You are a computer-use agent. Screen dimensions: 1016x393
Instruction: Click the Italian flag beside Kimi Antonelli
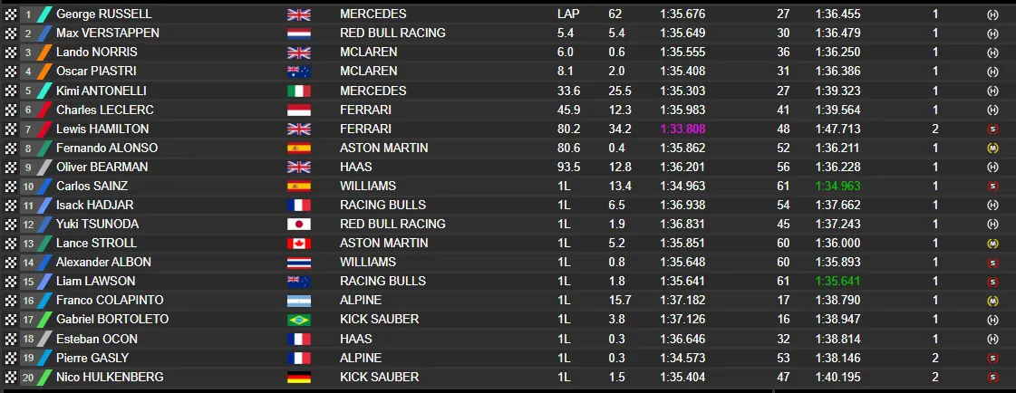pos(299,91)
